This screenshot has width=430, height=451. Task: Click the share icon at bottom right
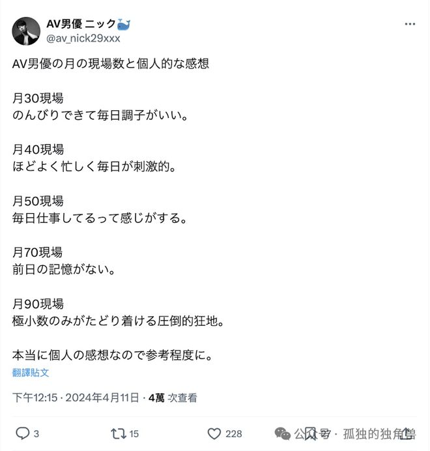407,433
